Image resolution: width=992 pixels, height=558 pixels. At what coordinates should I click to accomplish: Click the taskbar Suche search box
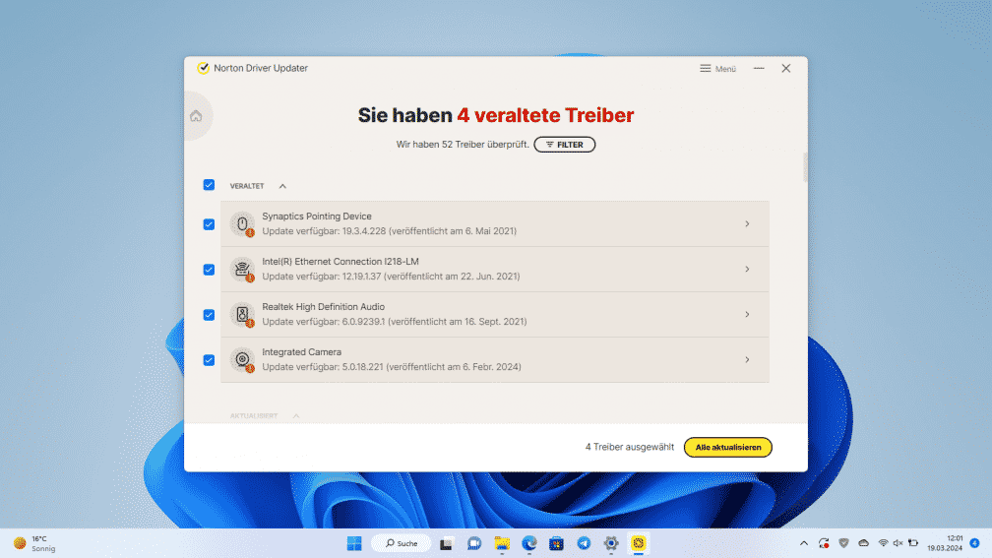402,543
